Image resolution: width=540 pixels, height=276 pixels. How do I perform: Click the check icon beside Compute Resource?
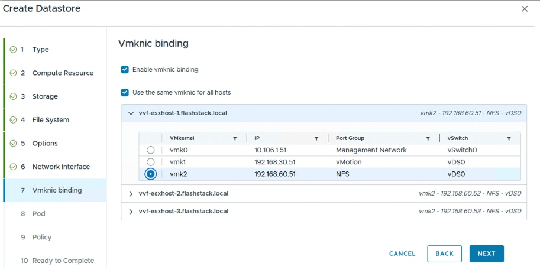click(x=13, y=73)
